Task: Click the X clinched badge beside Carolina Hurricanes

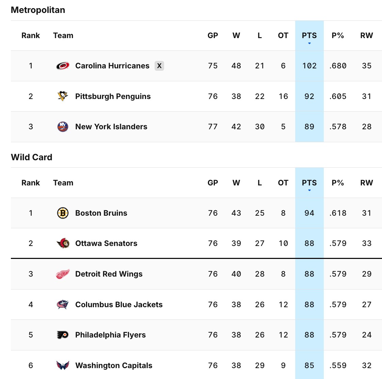Action: pos(159,66)
